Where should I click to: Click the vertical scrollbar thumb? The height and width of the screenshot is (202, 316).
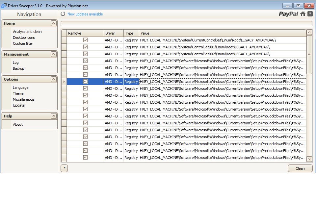pos(309,54)
